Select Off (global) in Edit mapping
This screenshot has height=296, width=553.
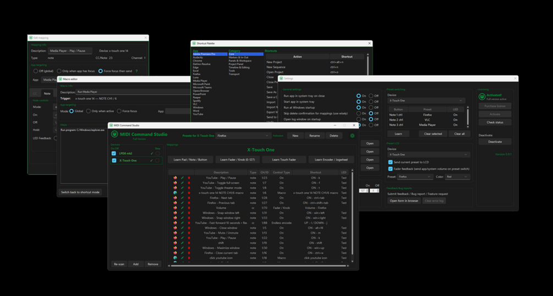pos(36,71)
